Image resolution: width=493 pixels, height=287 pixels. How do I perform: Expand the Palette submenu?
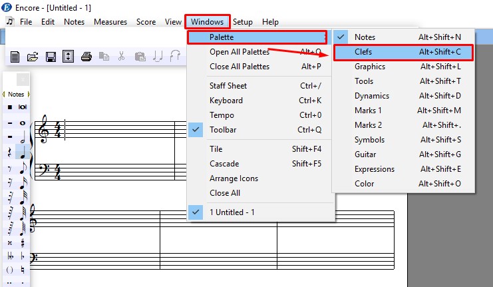click(257, 37)
